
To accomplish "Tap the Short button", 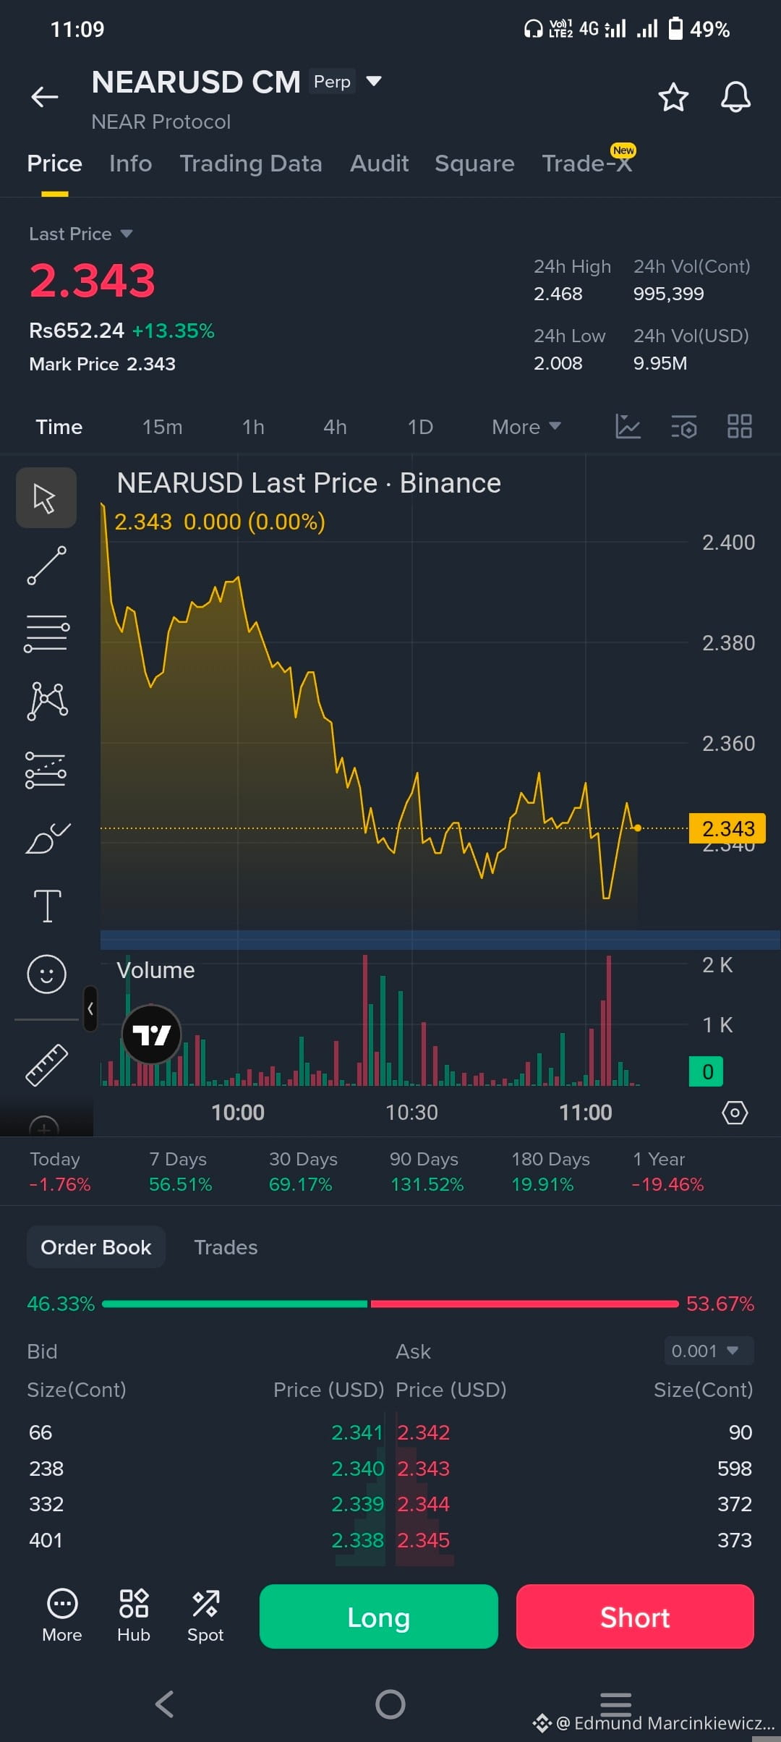I will click(635, 1617).
